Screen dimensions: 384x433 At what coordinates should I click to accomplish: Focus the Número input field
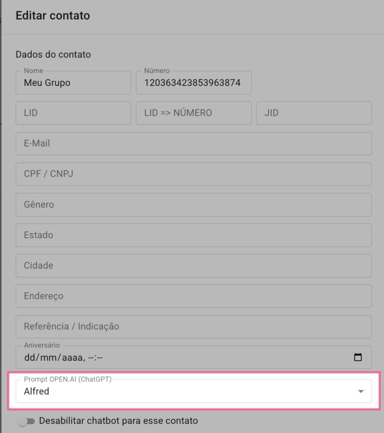point(193,82)
